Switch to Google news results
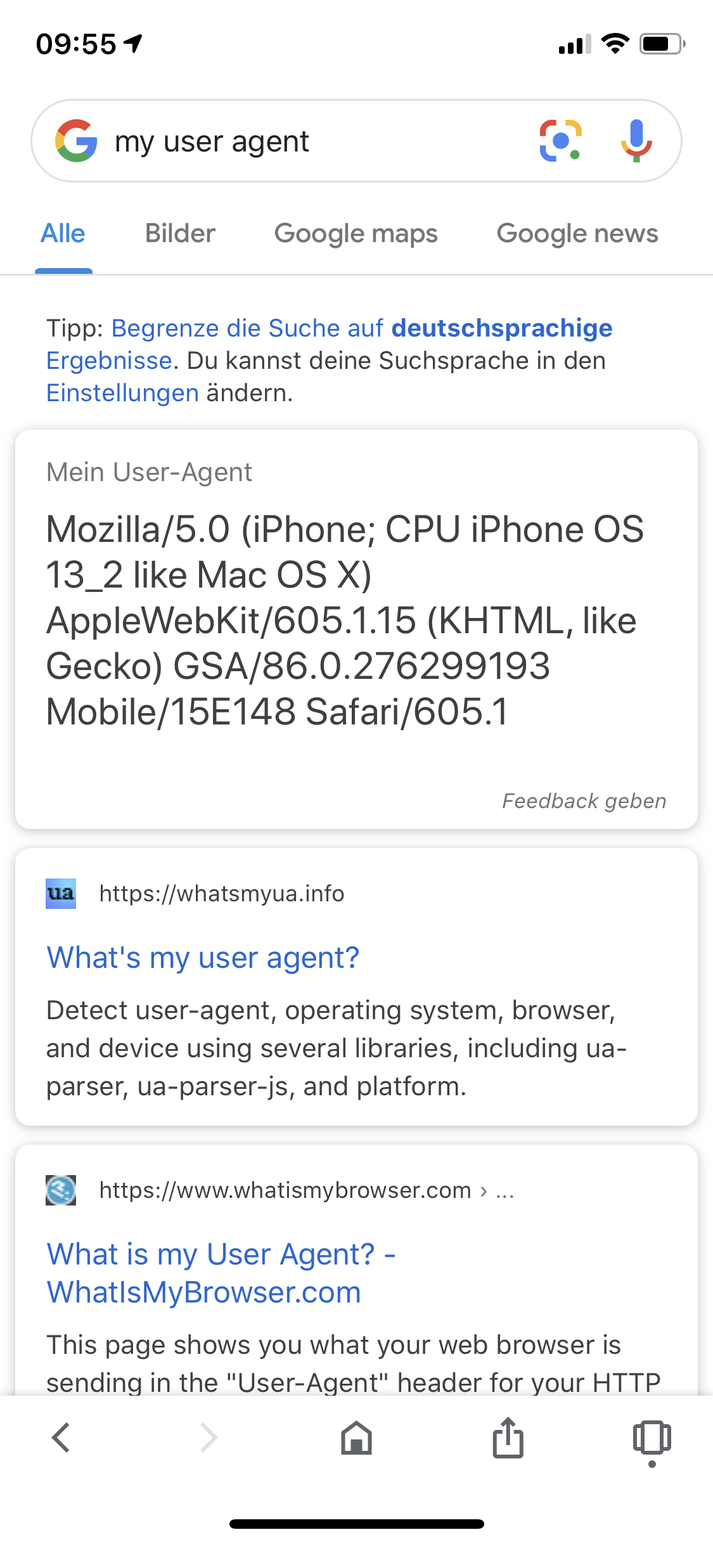This screenshot has height=1544, width=713. pos(577,233)
